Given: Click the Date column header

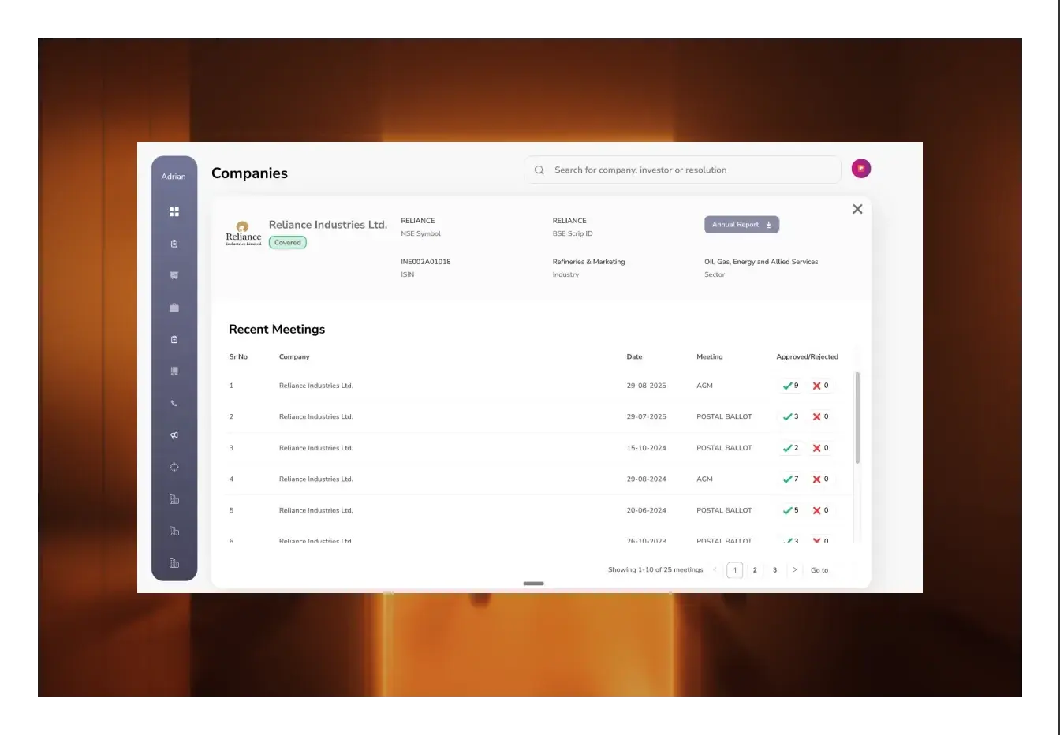Looking at the screenshot, I should tap(634, 357).
